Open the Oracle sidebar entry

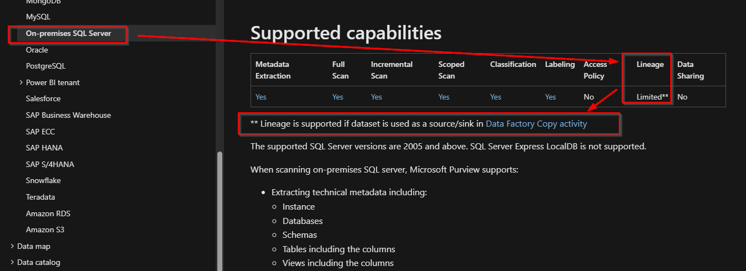[37, 50]
